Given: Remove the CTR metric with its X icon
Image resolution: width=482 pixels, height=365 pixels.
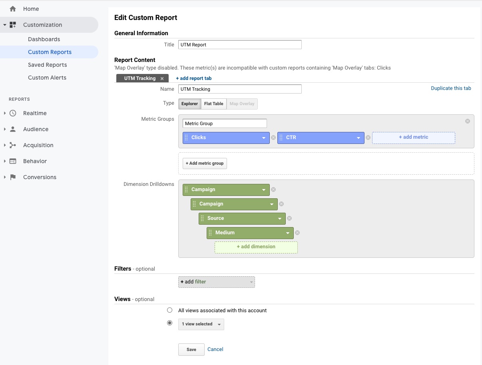Looking at the screenshot, I should point(368,138).
